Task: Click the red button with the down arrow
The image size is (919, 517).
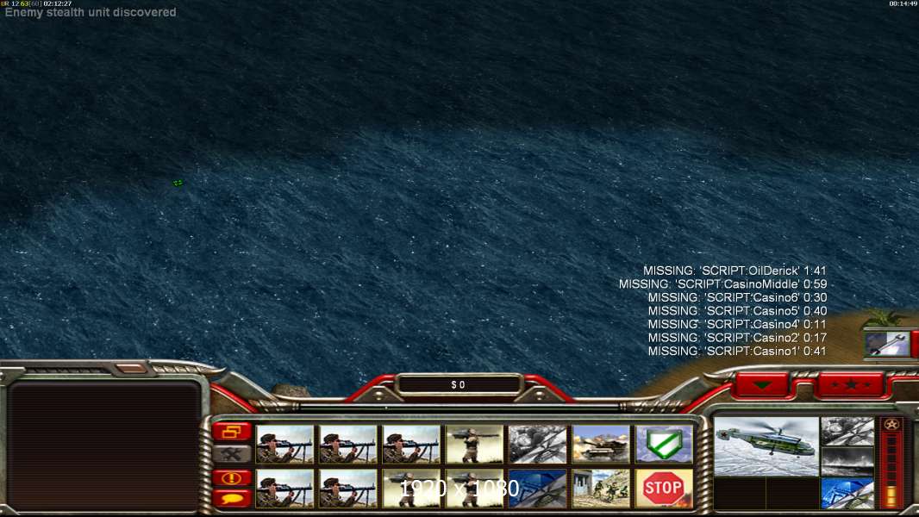Action: [x=762, y=384]
